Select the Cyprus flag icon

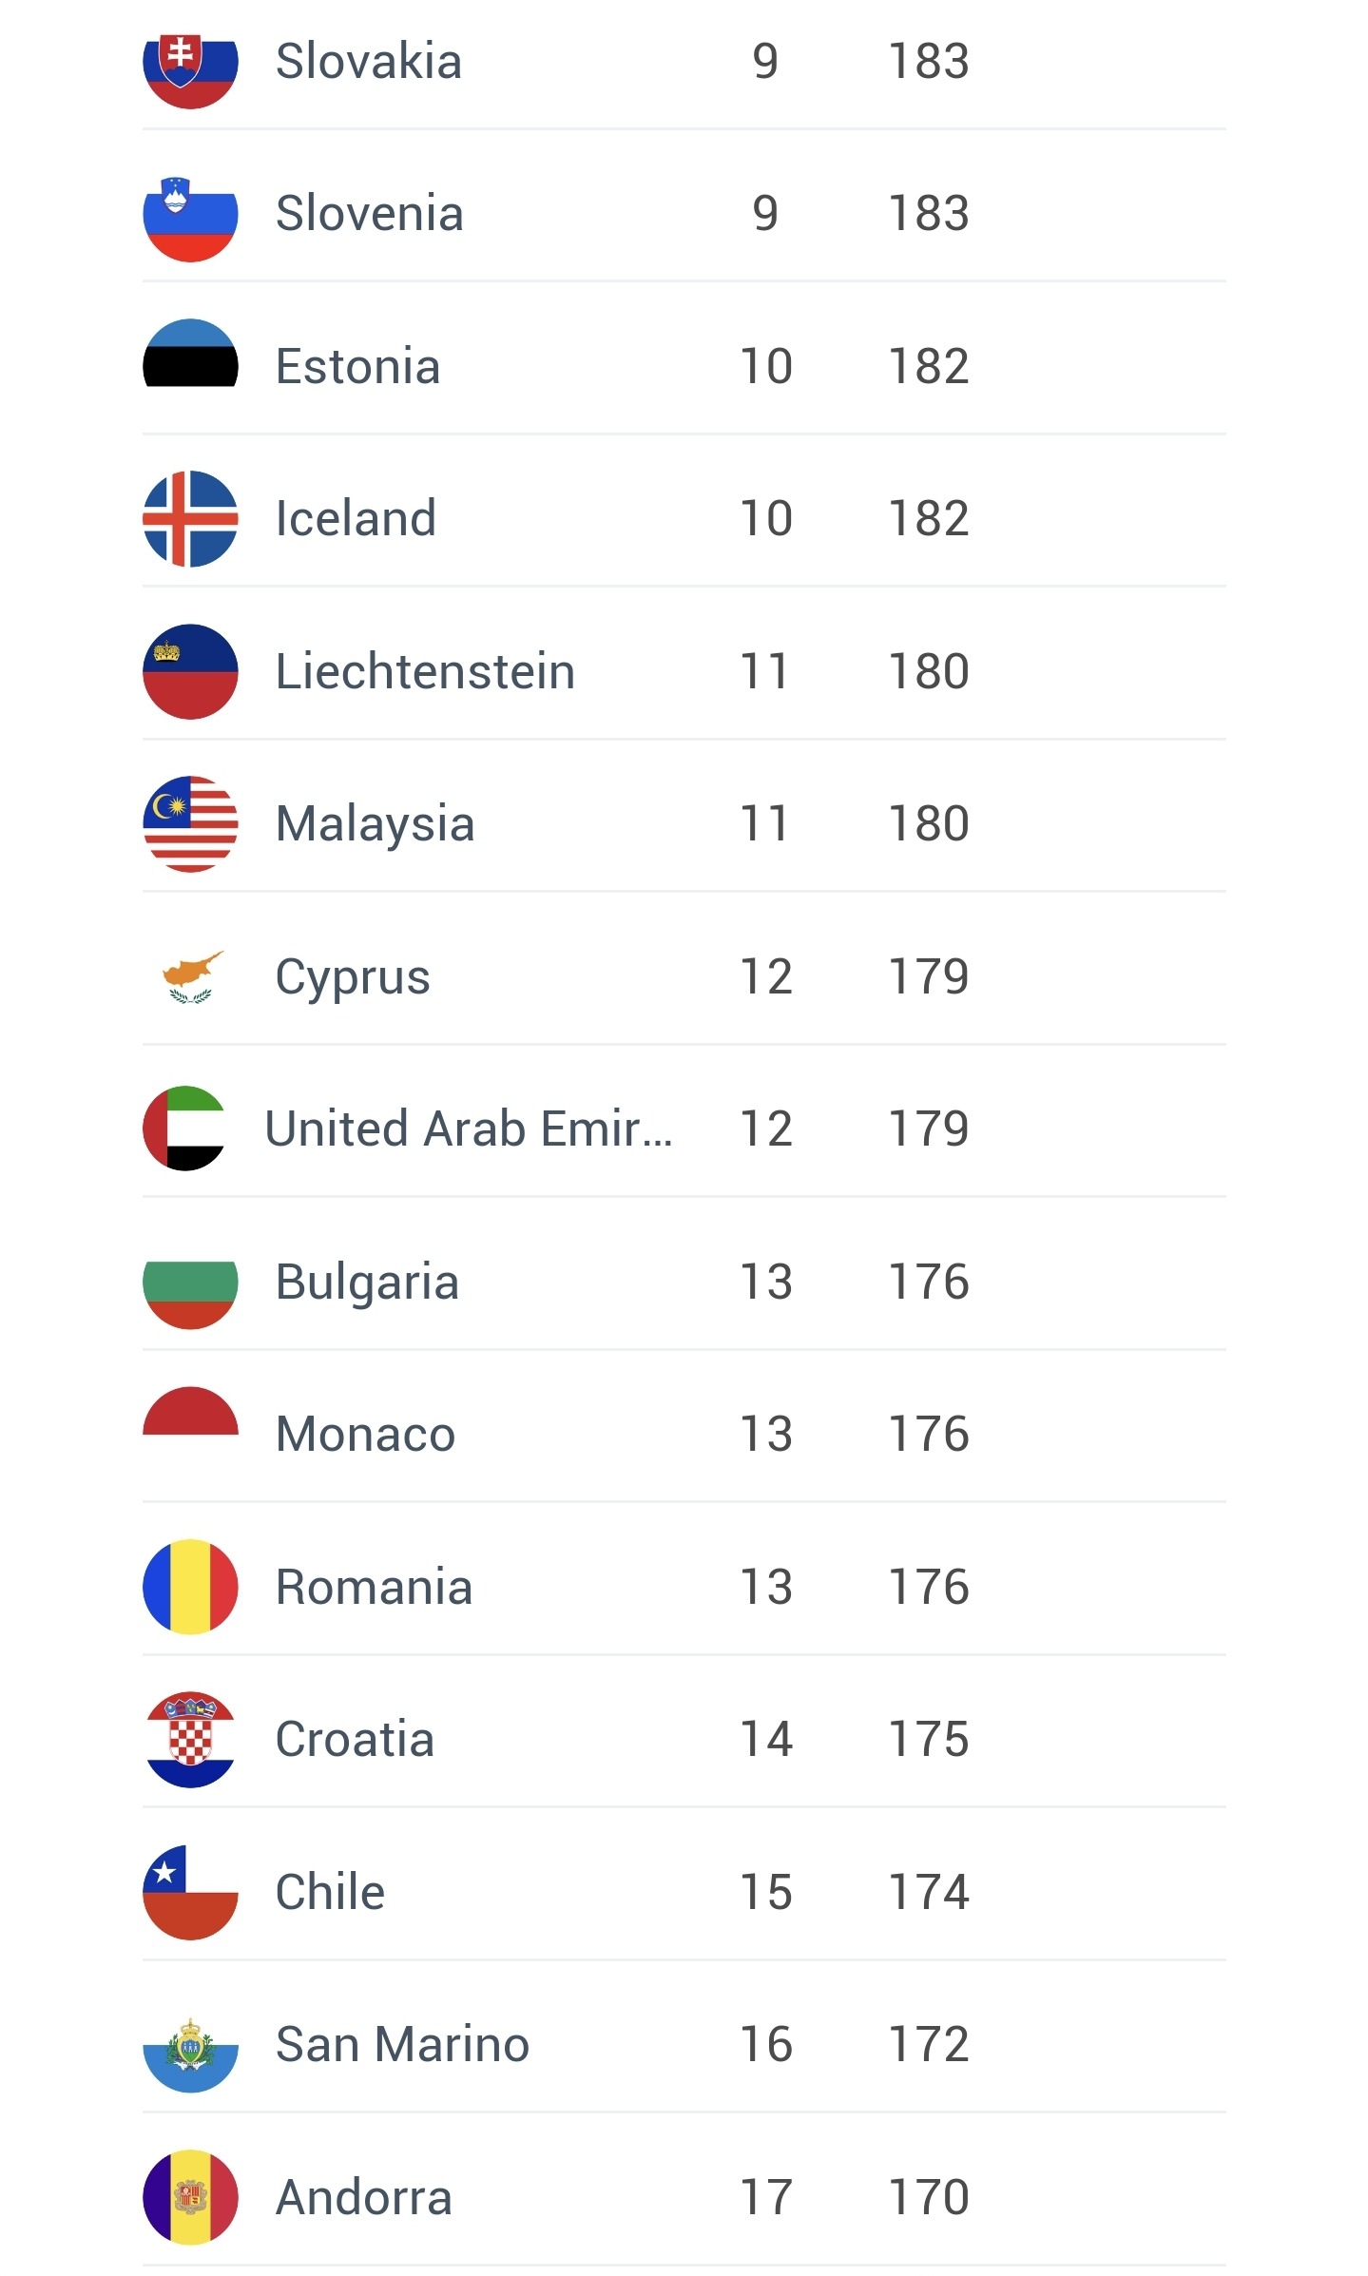tap(190, 977)
